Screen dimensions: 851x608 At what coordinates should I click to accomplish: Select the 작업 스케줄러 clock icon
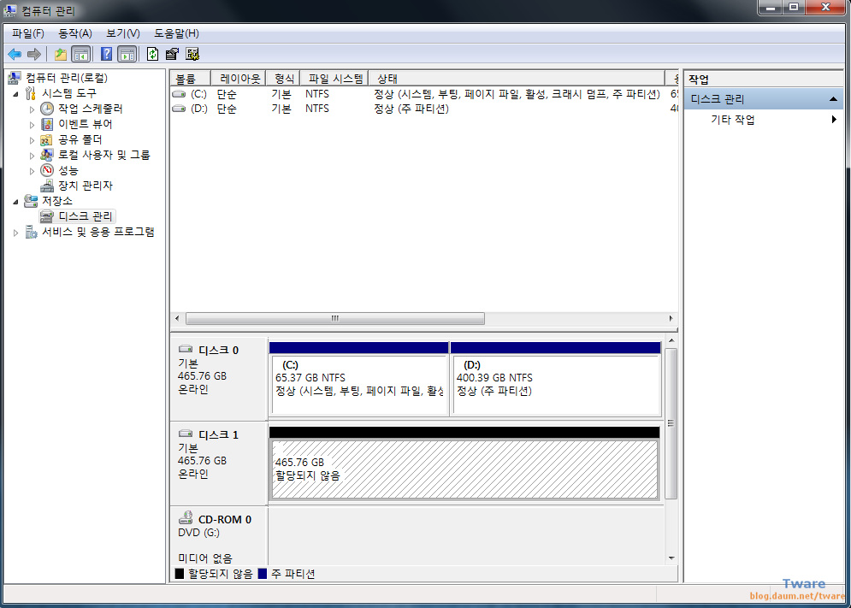pos(47,109)
